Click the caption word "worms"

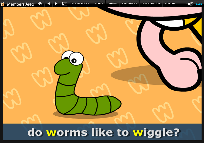point(67,132)
